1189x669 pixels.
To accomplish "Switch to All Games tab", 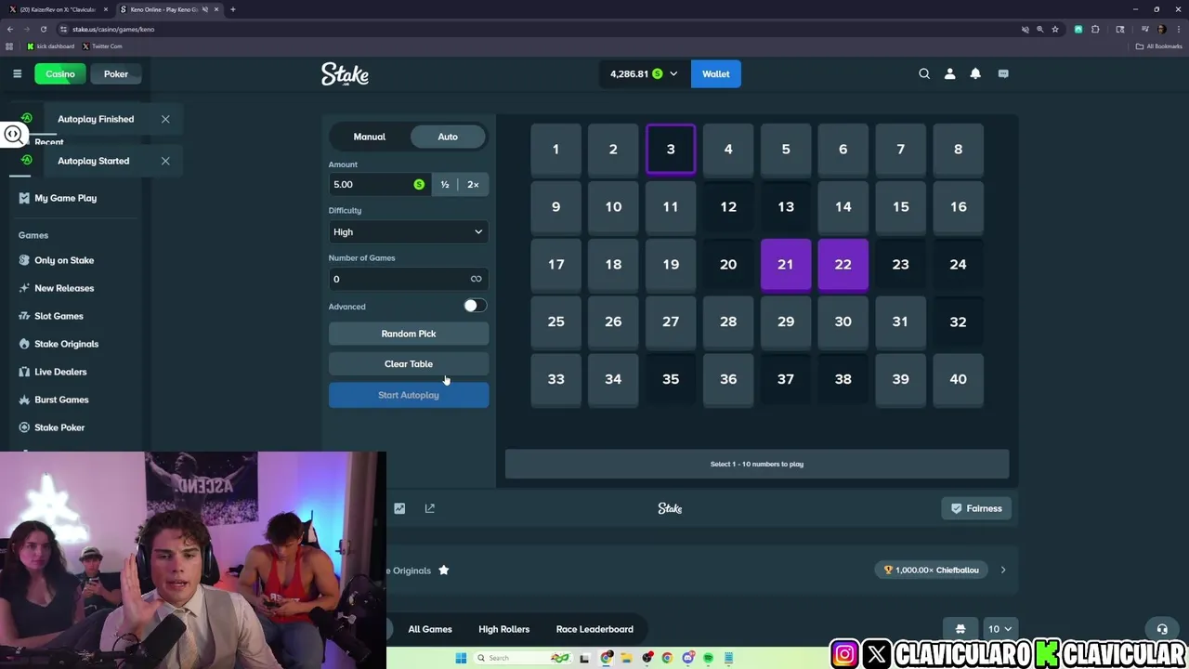I will coord(430,629).
